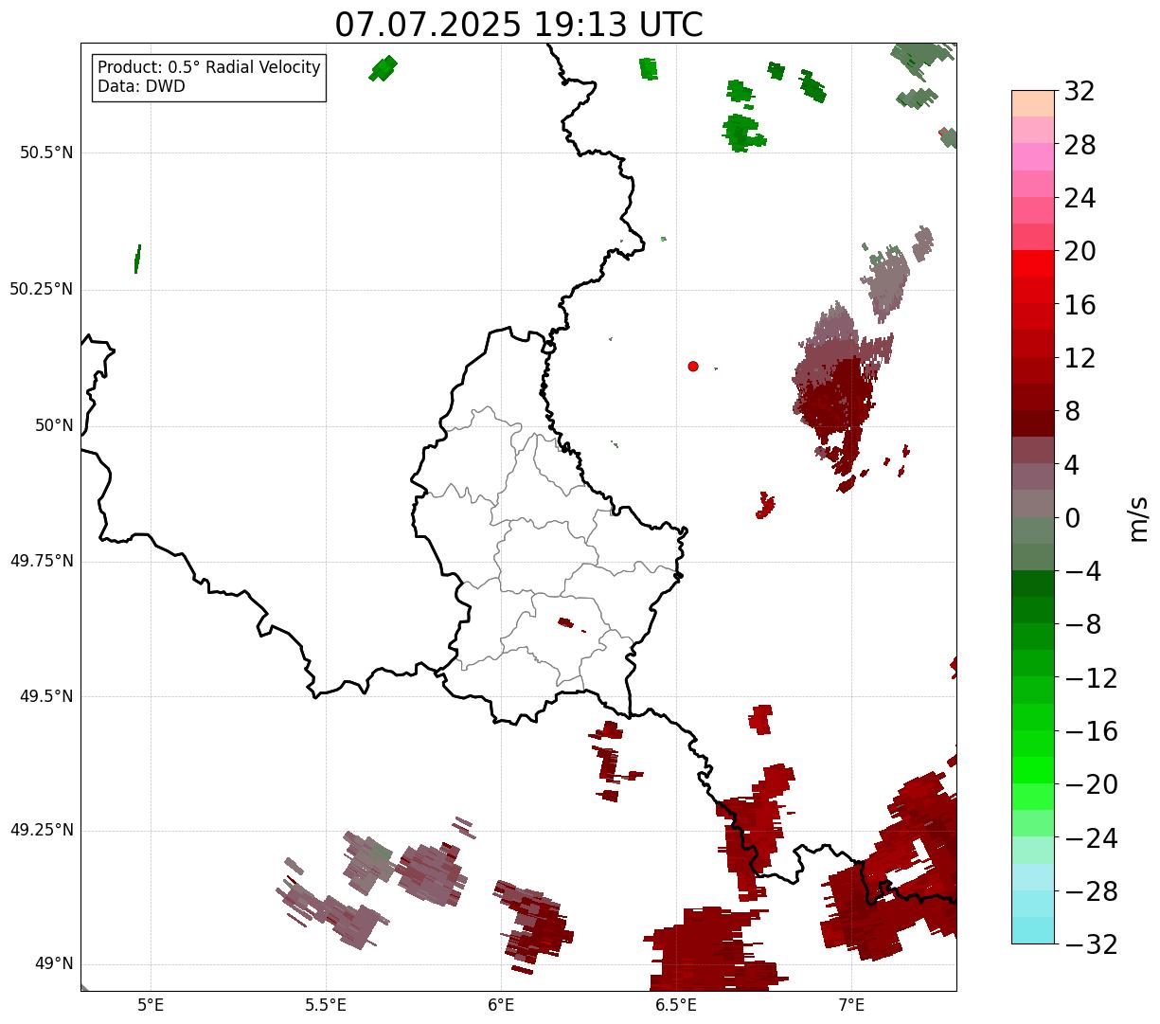
Task: Click the colorbar tick label −20
Action: 1091,784
